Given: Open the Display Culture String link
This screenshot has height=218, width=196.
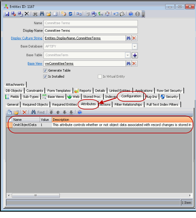Looking at the screenshot, I should [26, 38].
